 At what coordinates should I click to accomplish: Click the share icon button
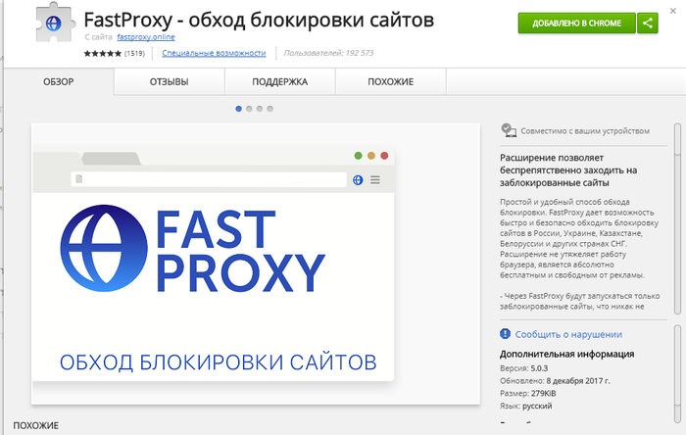coord(648,24)
